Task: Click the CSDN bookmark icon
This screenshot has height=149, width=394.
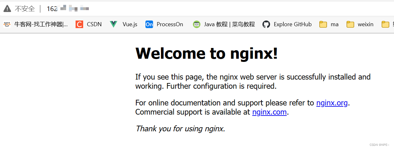Action: point(79,24)
